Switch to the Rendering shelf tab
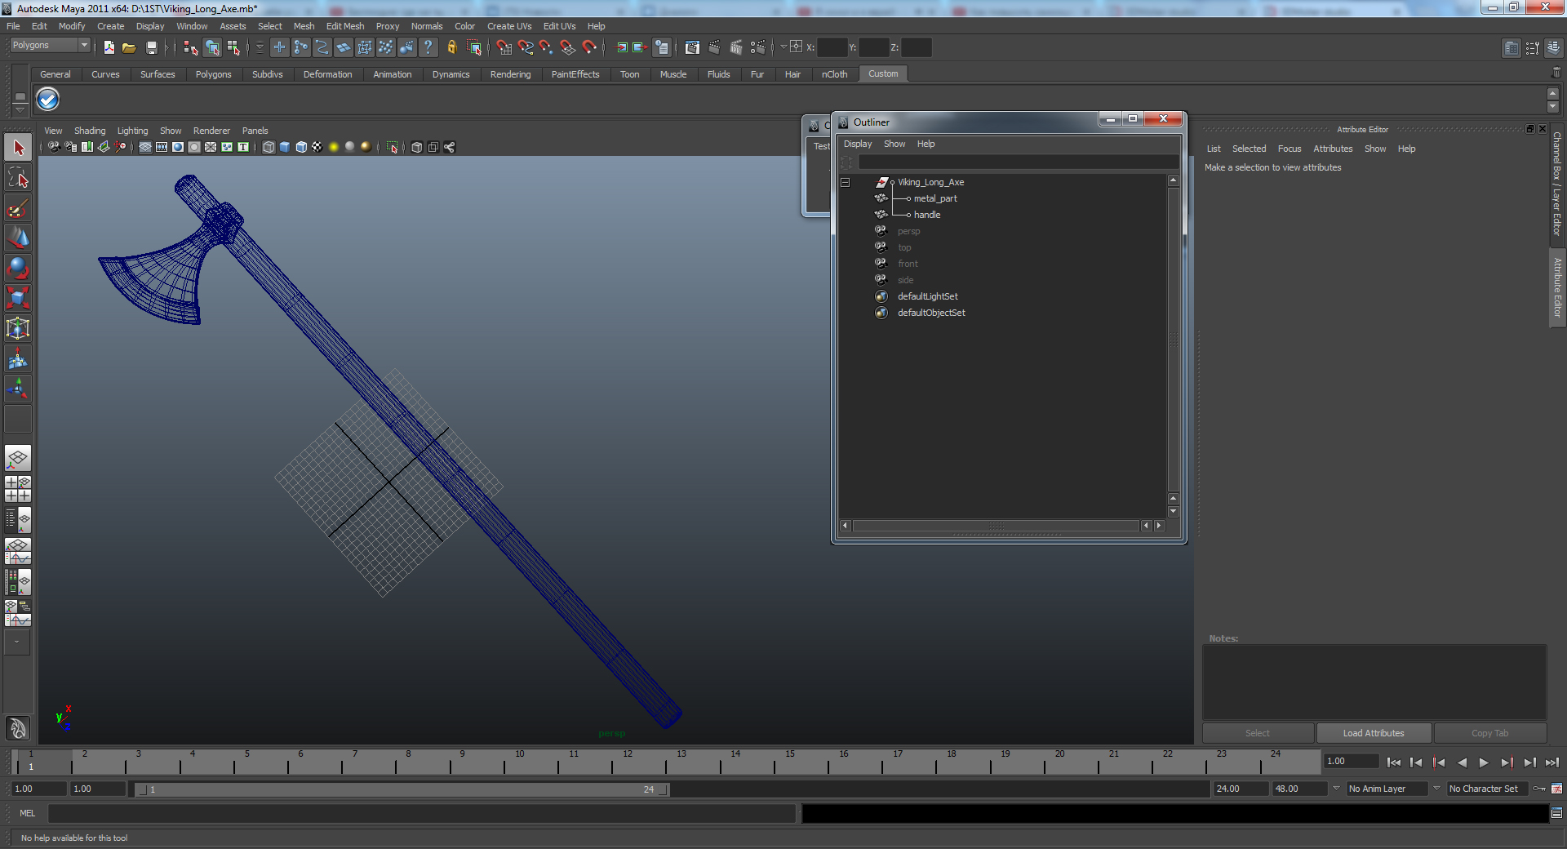1567x849 pixels. pyautogui.click(x=510, y=74)
